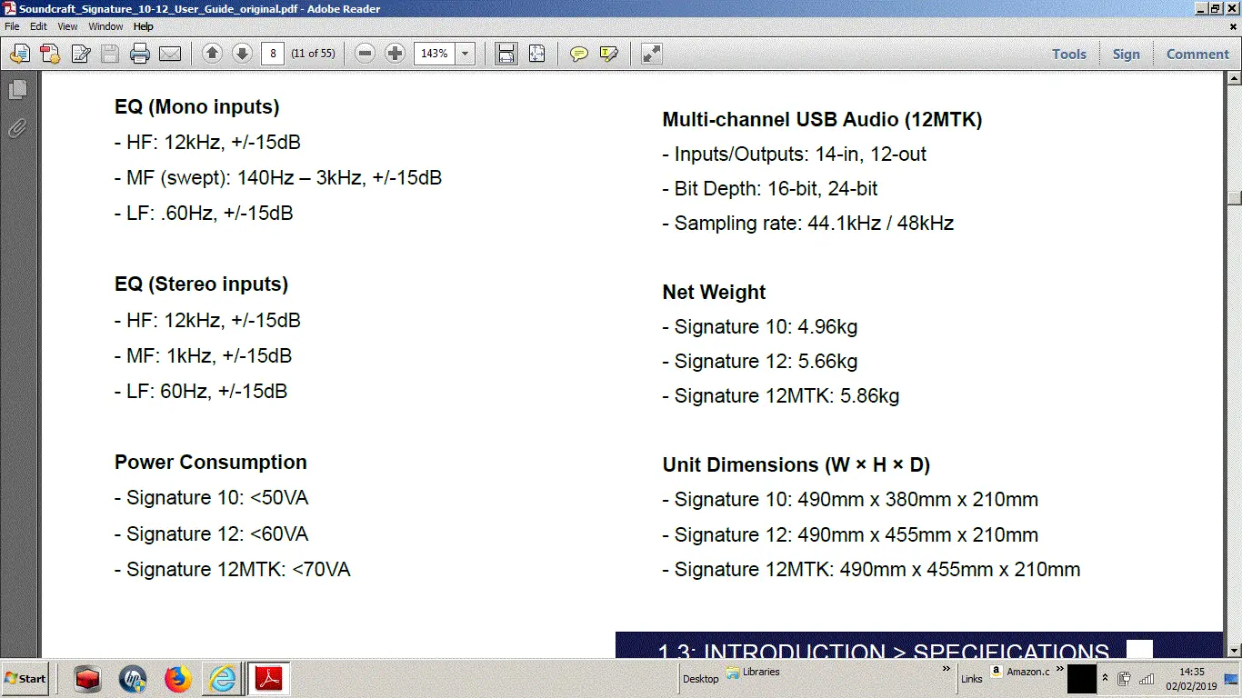1242x698 pixels.
Task: Open the Window menu
Action: point(106,26)
